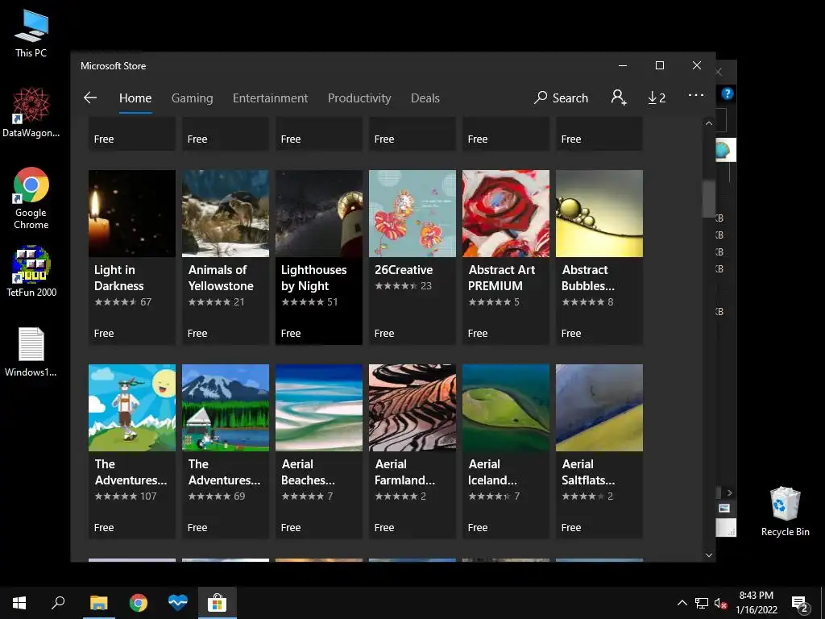Switch to the Gaming tab
The image size is (825, 619).
point(192,98)
